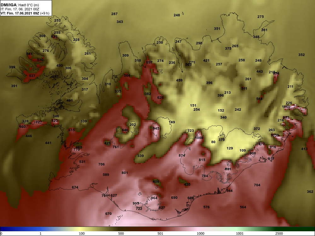Click the map value 983
315x236 pixels.
pyautogui.click(x=286, y=118)
